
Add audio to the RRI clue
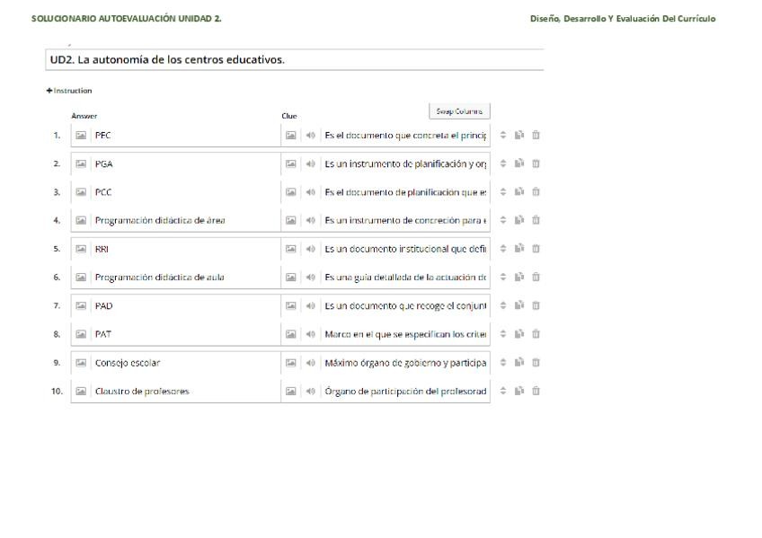(x=310, y=249)
